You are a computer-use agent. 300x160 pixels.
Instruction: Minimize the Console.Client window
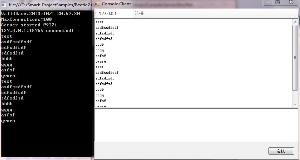pyautogui.click(x=268, y=3)
